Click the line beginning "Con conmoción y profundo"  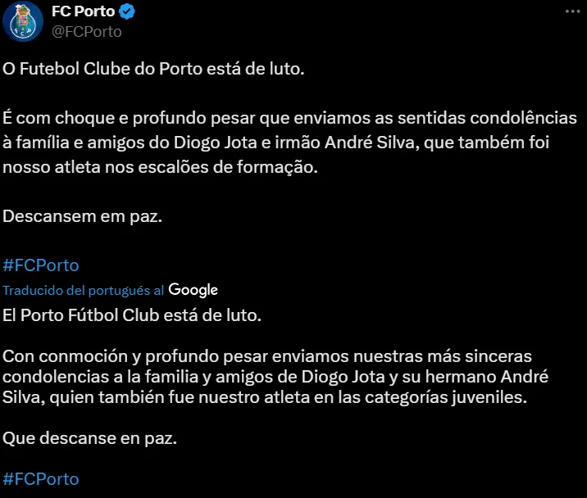point(267,357)
